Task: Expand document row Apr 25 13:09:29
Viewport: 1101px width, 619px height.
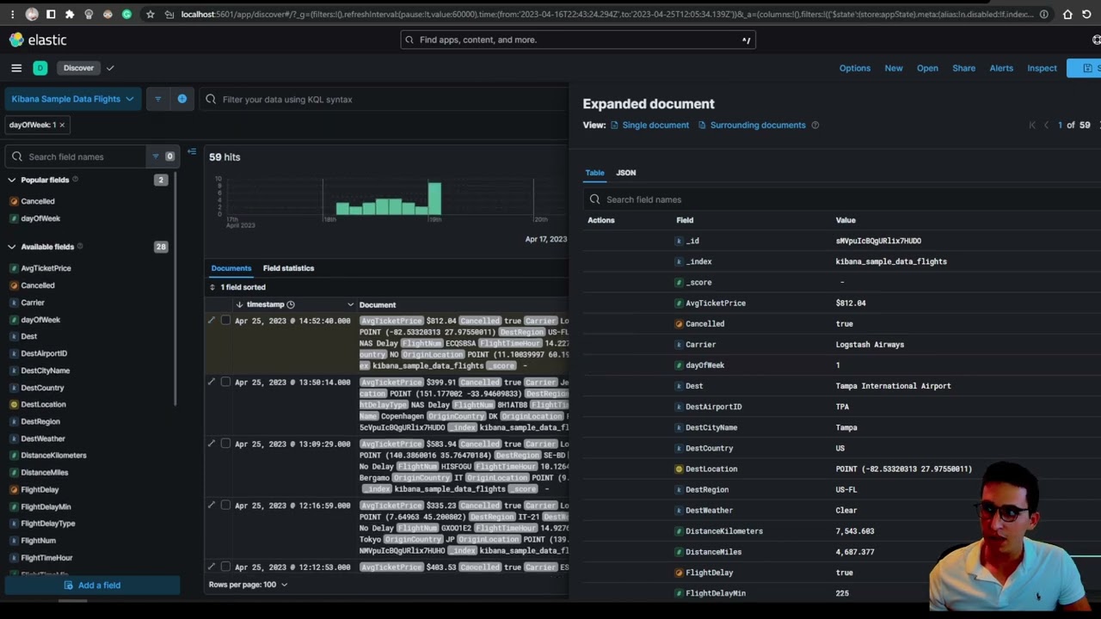Action: click(x=212, y=444)
